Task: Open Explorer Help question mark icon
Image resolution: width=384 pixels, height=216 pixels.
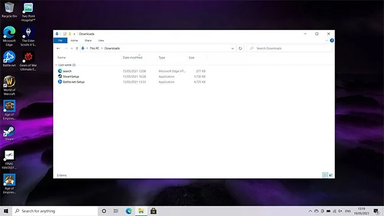Action: 332,41
